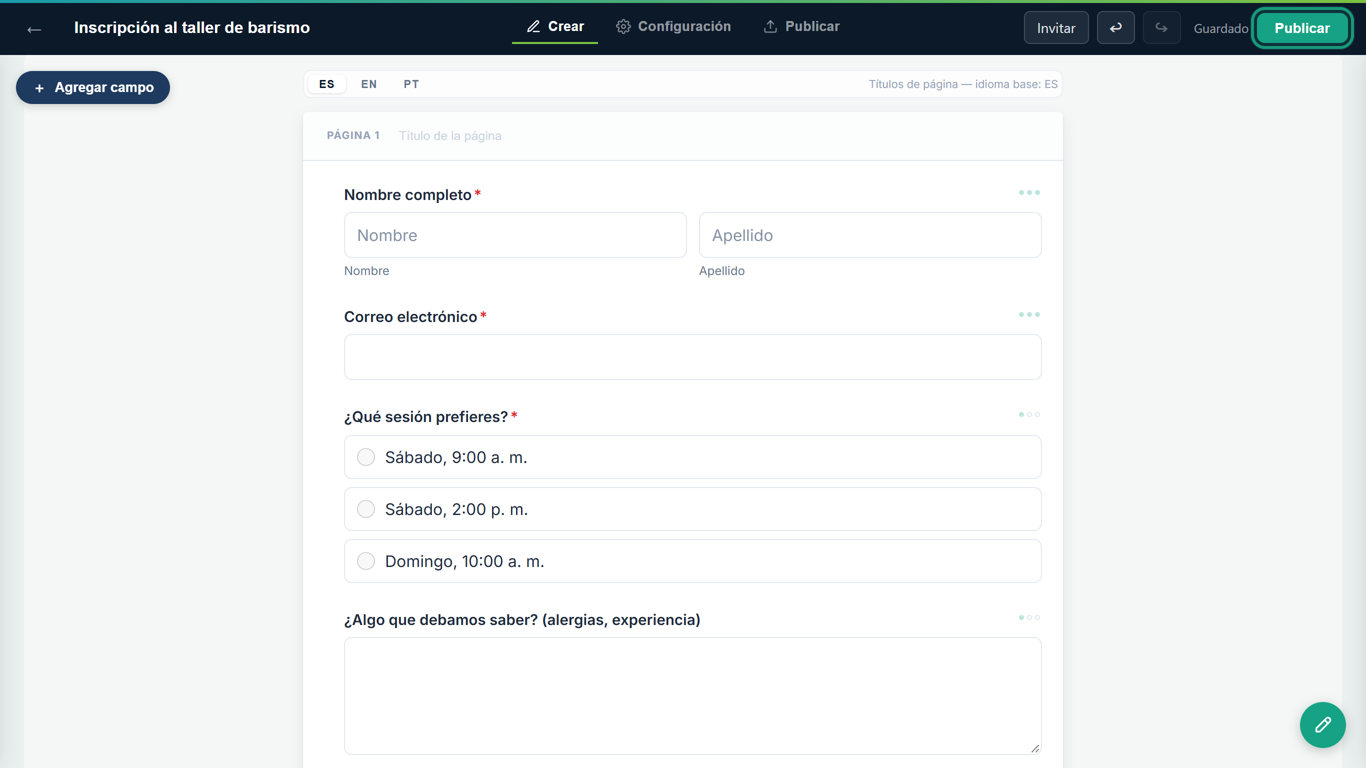Image resolution: width=1366 pixels, height=768 pixels.
Task: Go back using the left arrow icon
Action: pos(34,28)
